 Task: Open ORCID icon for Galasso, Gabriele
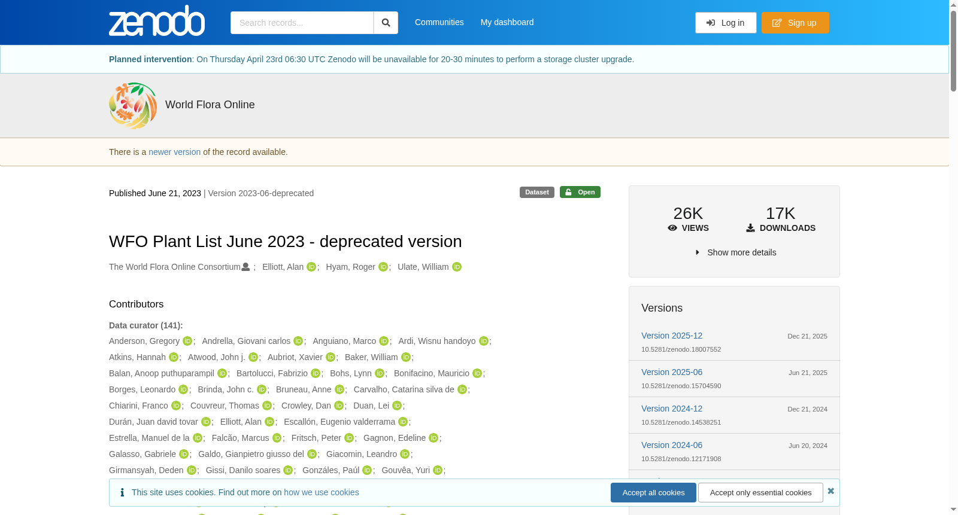184,454
